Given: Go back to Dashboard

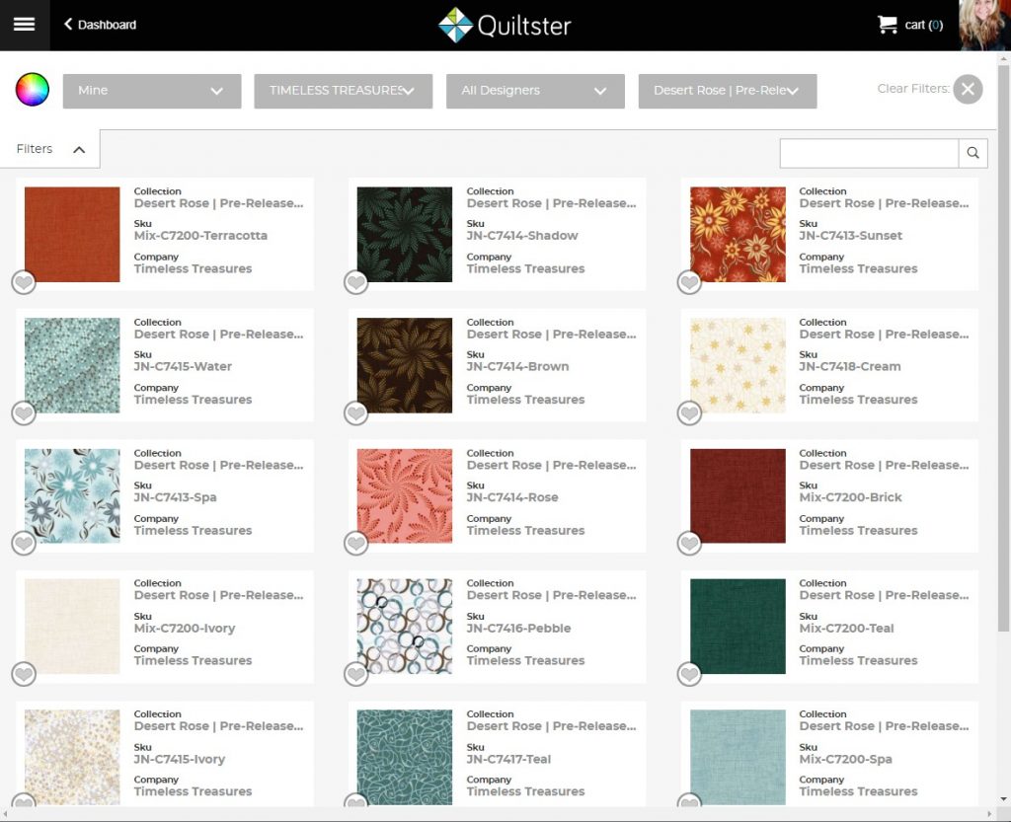Looking at the screenshot, I should (100, 25).
